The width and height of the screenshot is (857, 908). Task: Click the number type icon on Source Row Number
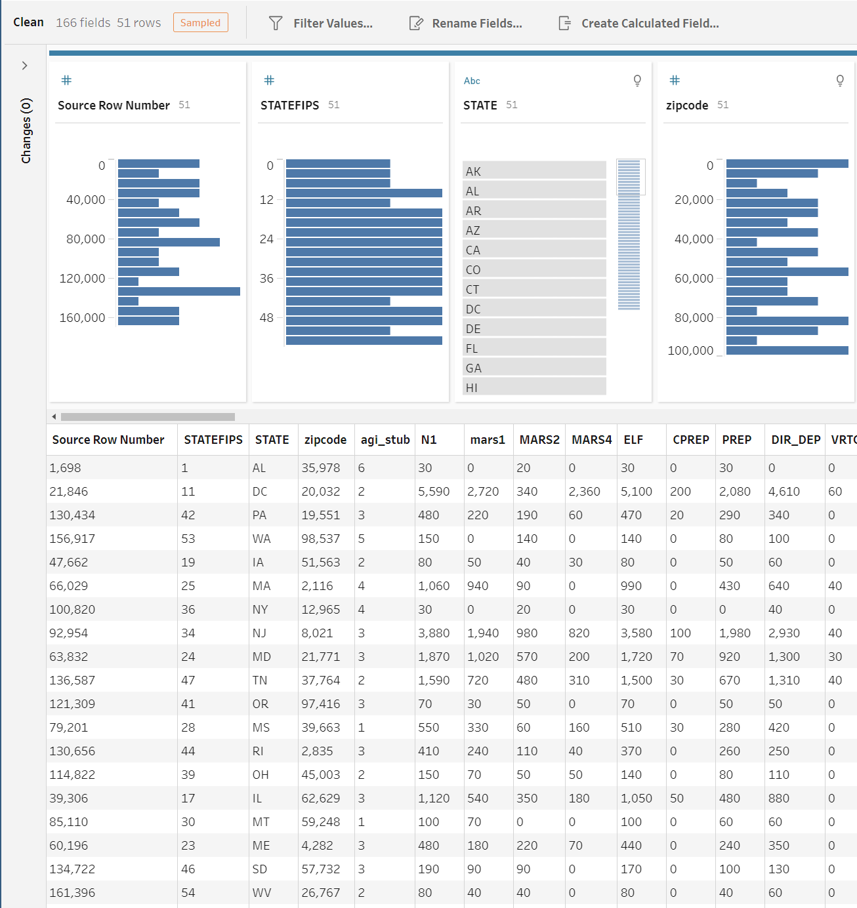(66, 80)
